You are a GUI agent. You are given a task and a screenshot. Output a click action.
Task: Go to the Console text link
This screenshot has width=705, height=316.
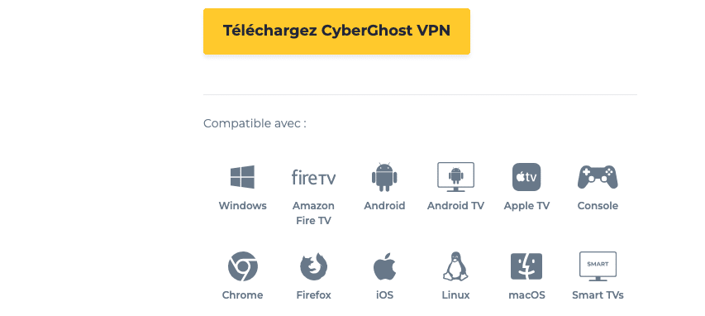(x=598, y=206)
